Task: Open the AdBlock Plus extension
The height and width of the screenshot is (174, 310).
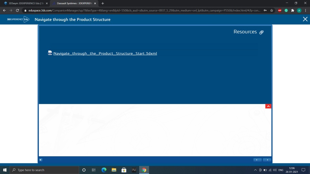Action: [280, 10]
